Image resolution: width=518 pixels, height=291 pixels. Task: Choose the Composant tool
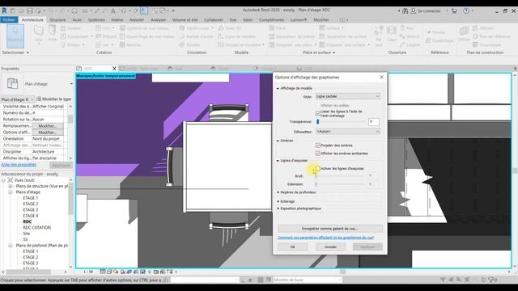click(x=74, y=36)
